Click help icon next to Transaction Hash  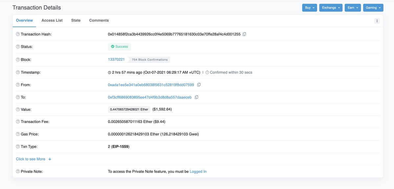[x=18, y=34]
